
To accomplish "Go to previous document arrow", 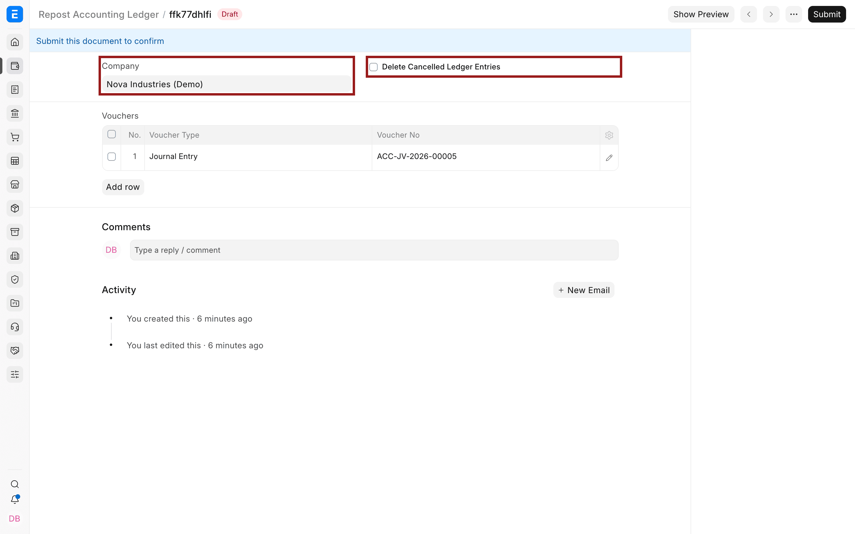I will 748,14.
